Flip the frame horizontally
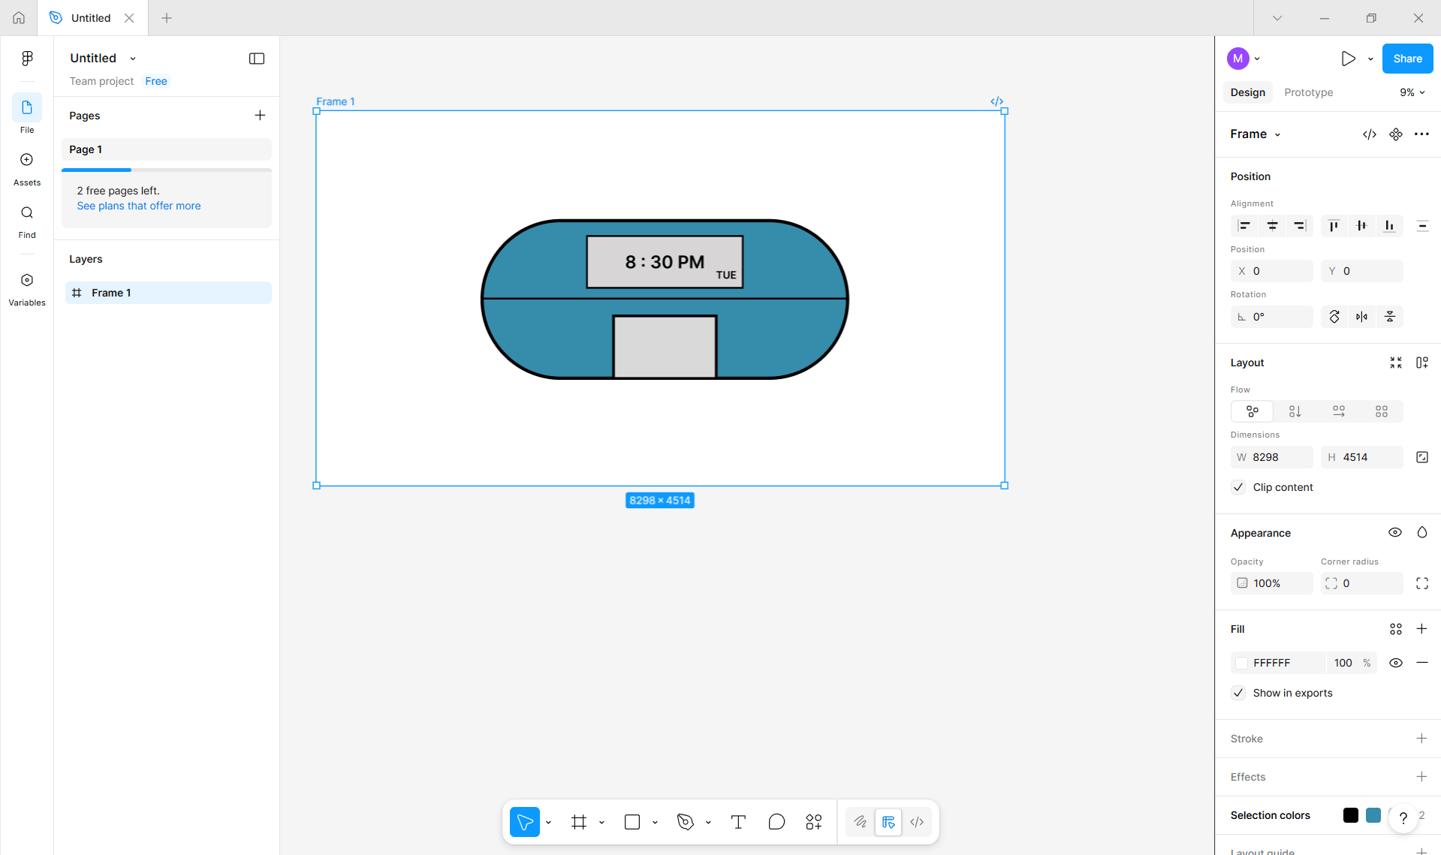 pos(1361,316)
